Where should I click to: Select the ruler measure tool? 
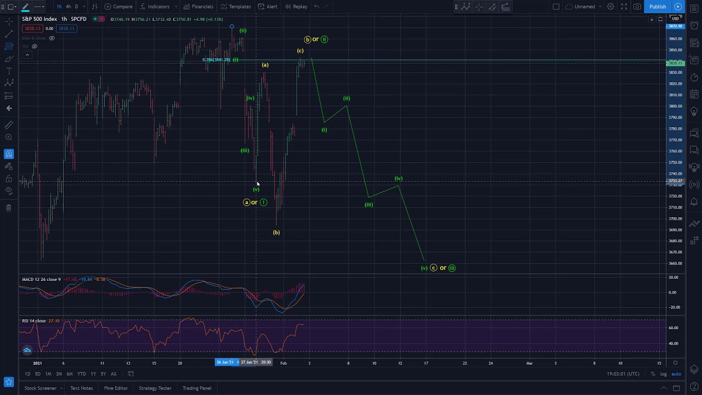(x=9, y=125)
